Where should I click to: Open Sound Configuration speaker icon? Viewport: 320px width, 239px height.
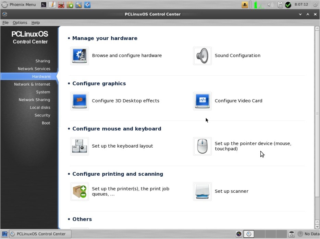[202, 56]
